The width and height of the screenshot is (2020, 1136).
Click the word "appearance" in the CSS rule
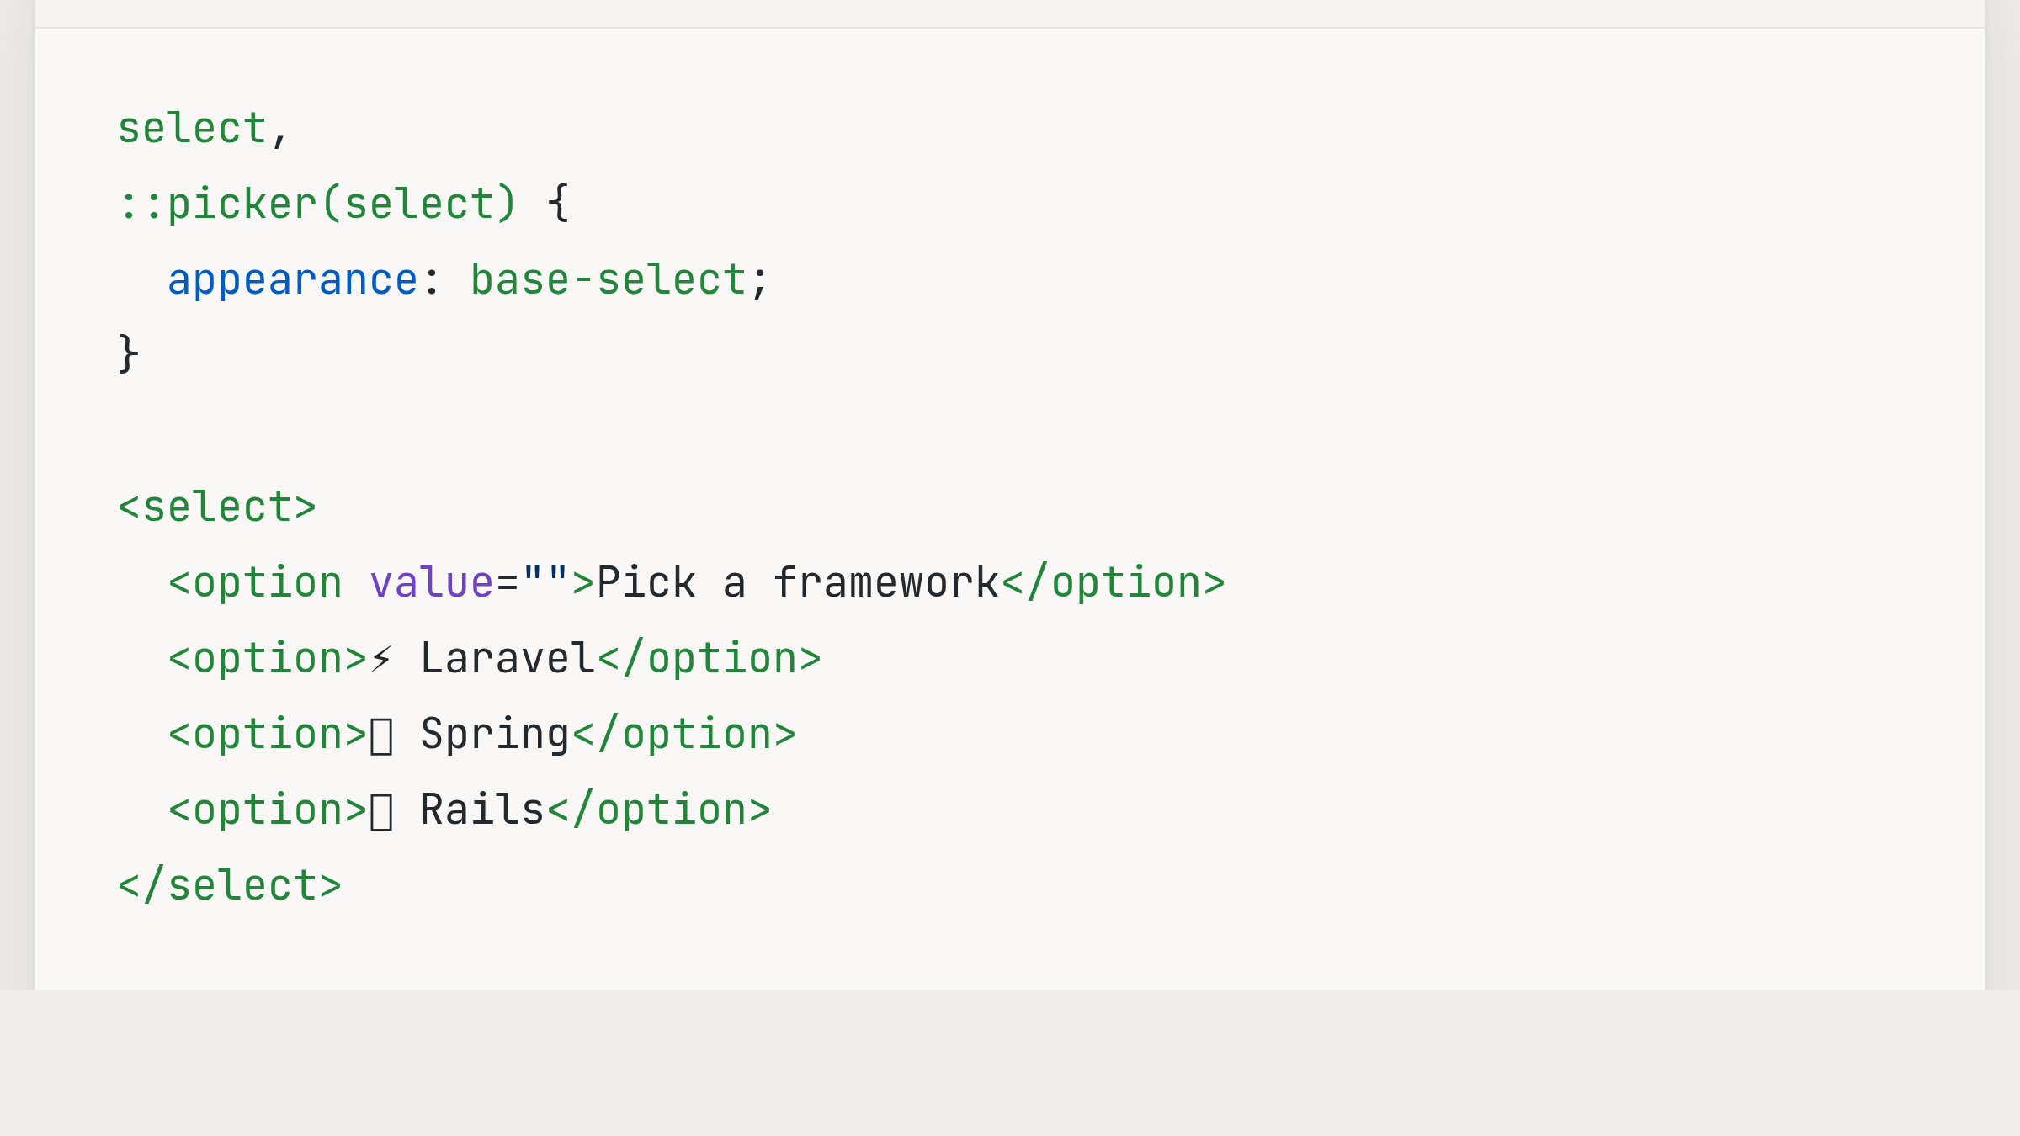pos(292,279)
